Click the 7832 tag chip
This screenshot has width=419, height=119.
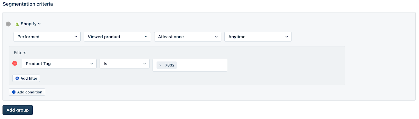169,65
